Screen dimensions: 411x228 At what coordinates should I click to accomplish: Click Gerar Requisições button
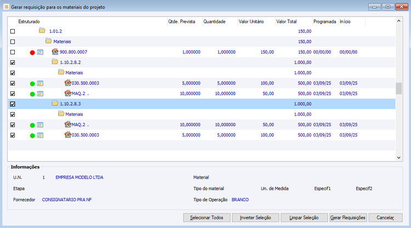click(x=348, y=218)
